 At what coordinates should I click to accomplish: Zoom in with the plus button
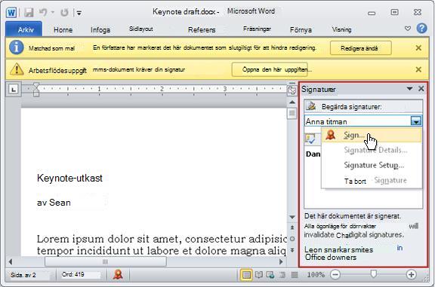(x=411, y=275)
